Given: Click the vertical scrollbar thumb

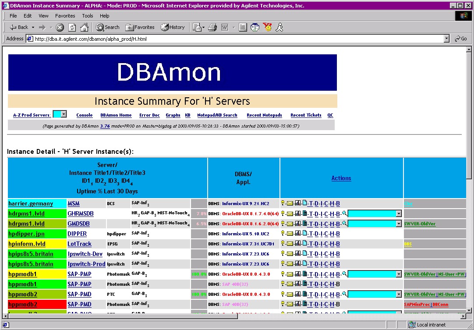Looking at the screenshot, I should click(x=469, y=117).
